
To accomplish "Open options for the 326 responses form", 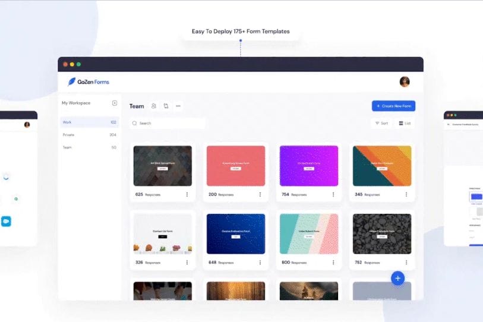I will (x=187, y=263).
